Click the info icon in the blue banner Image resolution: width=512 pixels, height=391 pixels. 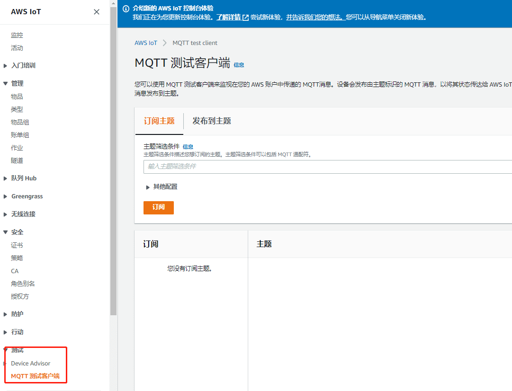click(126, 9)
